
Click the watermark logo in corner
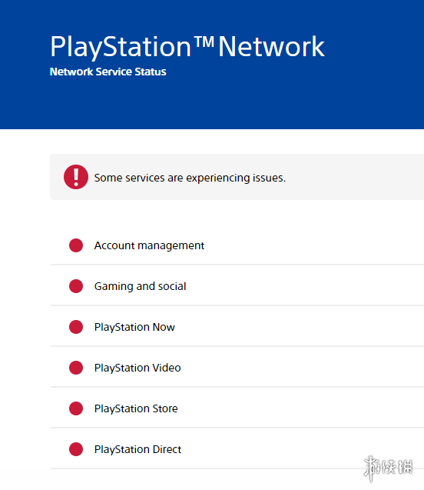point(388,468)
